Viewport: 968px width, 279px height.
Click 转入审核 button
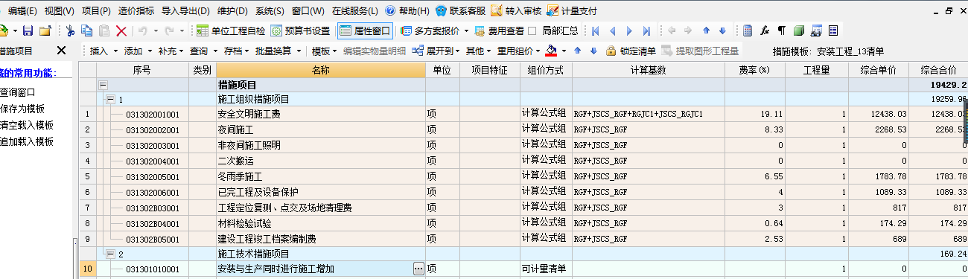point(517,10)
